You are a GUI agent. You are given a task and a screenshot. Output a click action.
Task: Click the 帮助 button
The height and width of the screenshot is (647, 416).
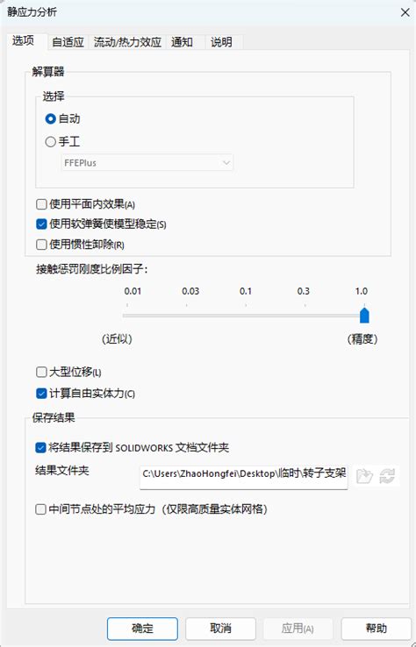pos(377,629)
